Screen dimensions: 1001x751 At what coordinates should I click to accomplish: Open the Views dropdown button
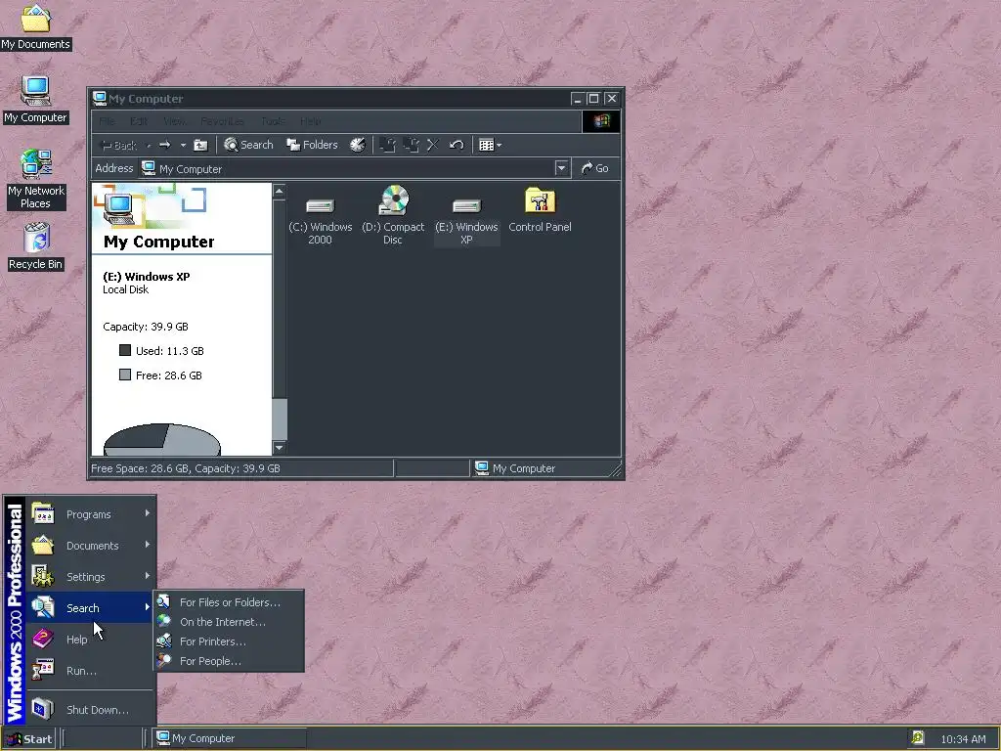[x=490, y=145]
